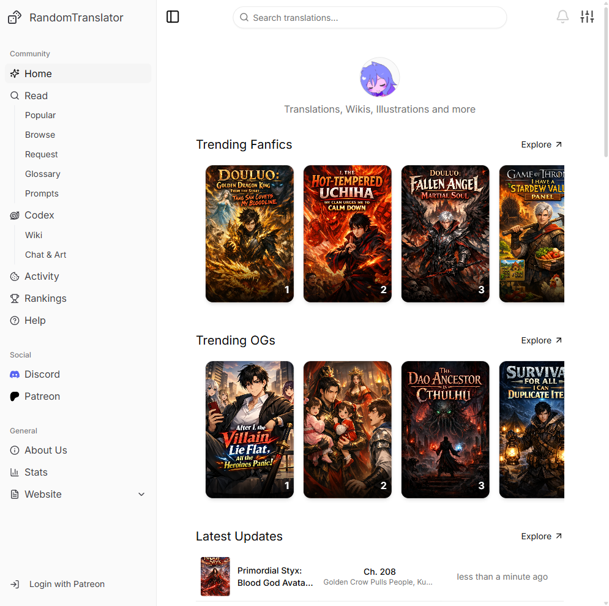Click the Website document icon

tap(15, 494)
